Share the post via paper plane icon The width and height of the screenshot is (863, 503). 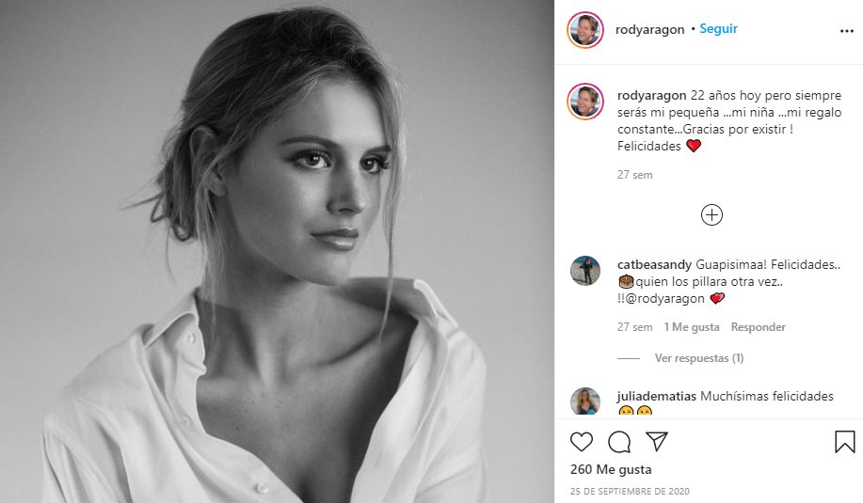point(656,441)
